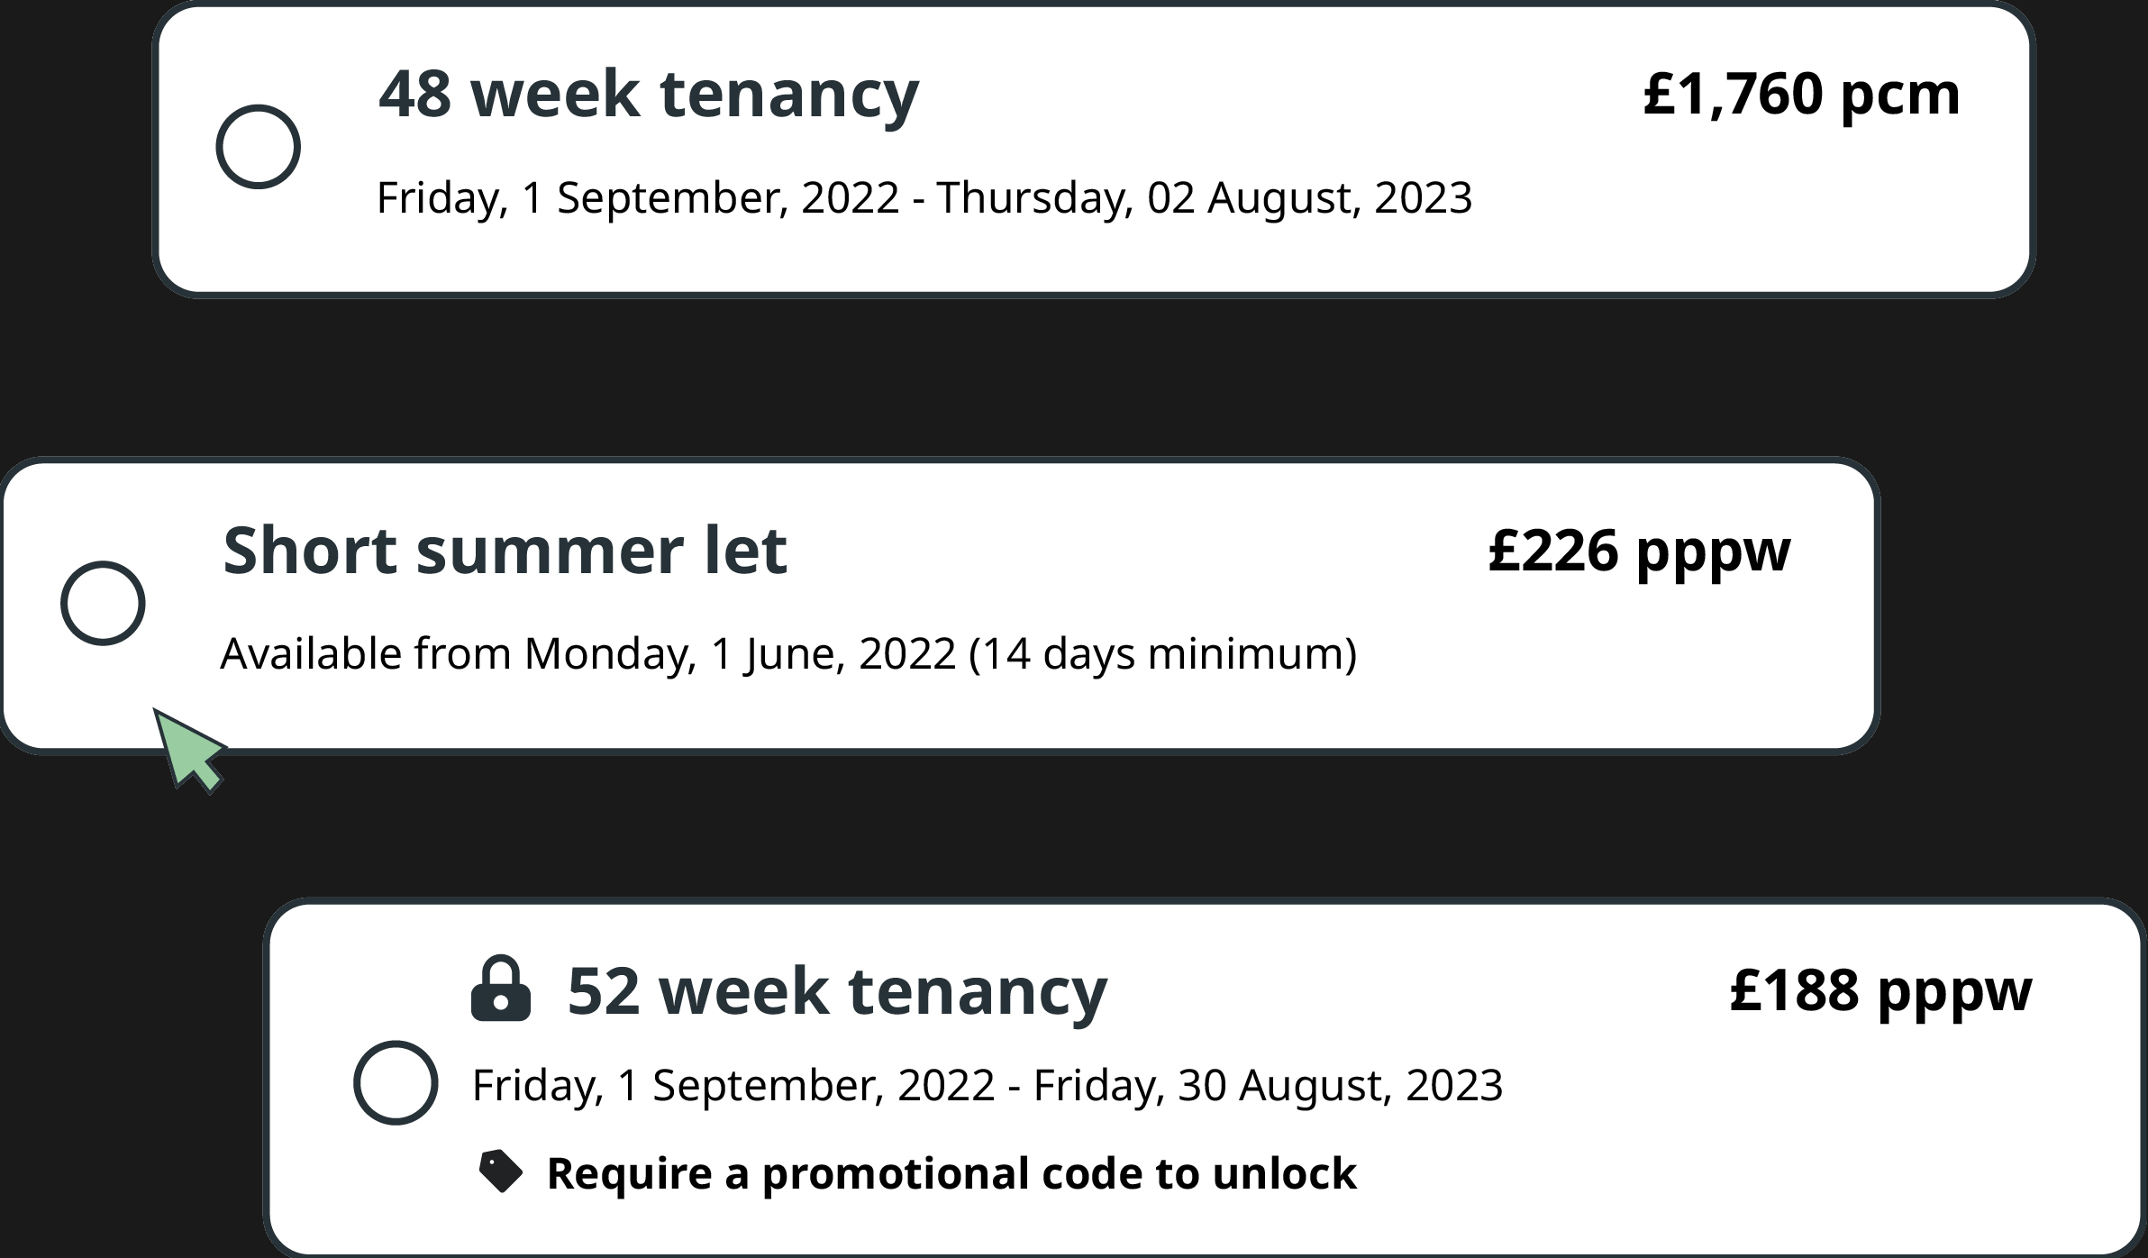
Task: Choose the Short summer let option card
Action: pyautogui.click(x=940, y=606)
